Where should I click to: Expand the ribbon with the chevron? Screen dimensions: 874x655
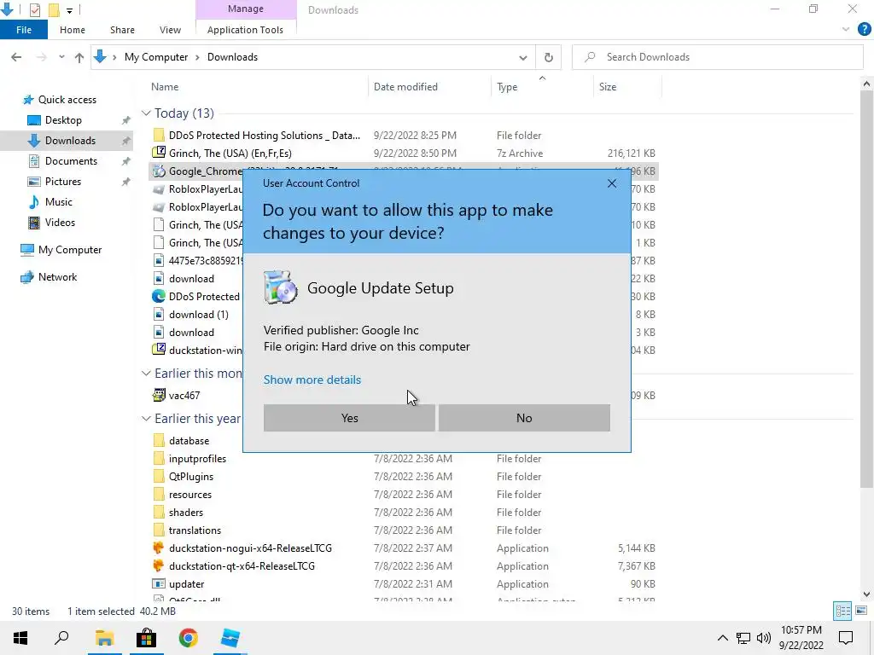[846, 30]
